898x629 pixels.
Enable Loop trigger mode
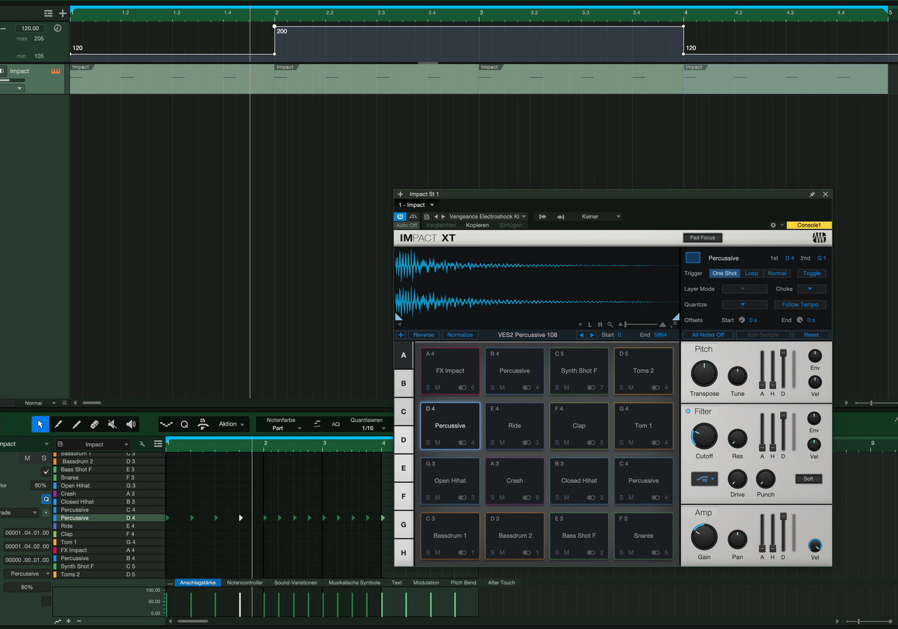pos(751,273)
